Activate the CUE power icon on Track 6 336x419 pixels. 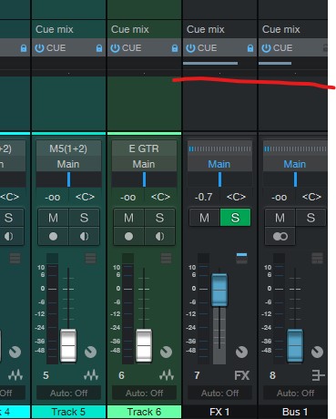(115, 48)
